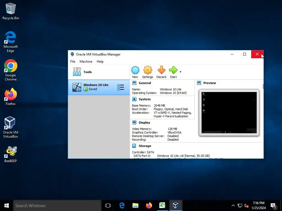Image resolution: width=282 pixels, height=211 pixels.
Task: Select Oracle VM VirtualBox desktop shortcut
Action: pyautogui.click(x=11, y=127)
